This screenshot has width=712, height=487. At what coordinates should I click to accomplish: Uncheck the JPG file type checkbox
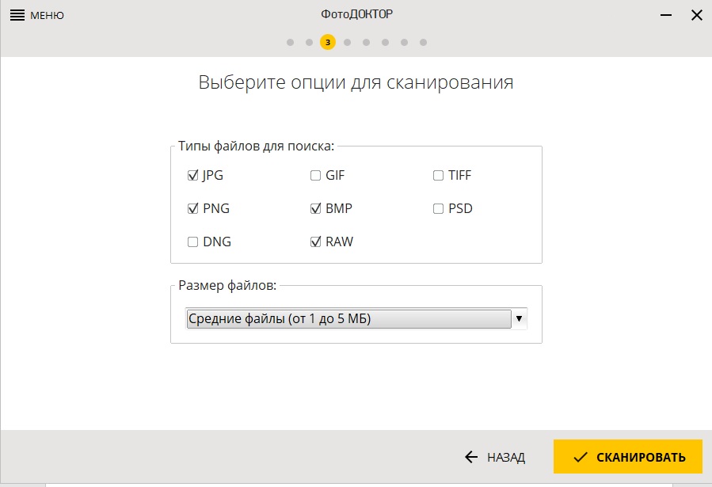(x=193, y=175)
